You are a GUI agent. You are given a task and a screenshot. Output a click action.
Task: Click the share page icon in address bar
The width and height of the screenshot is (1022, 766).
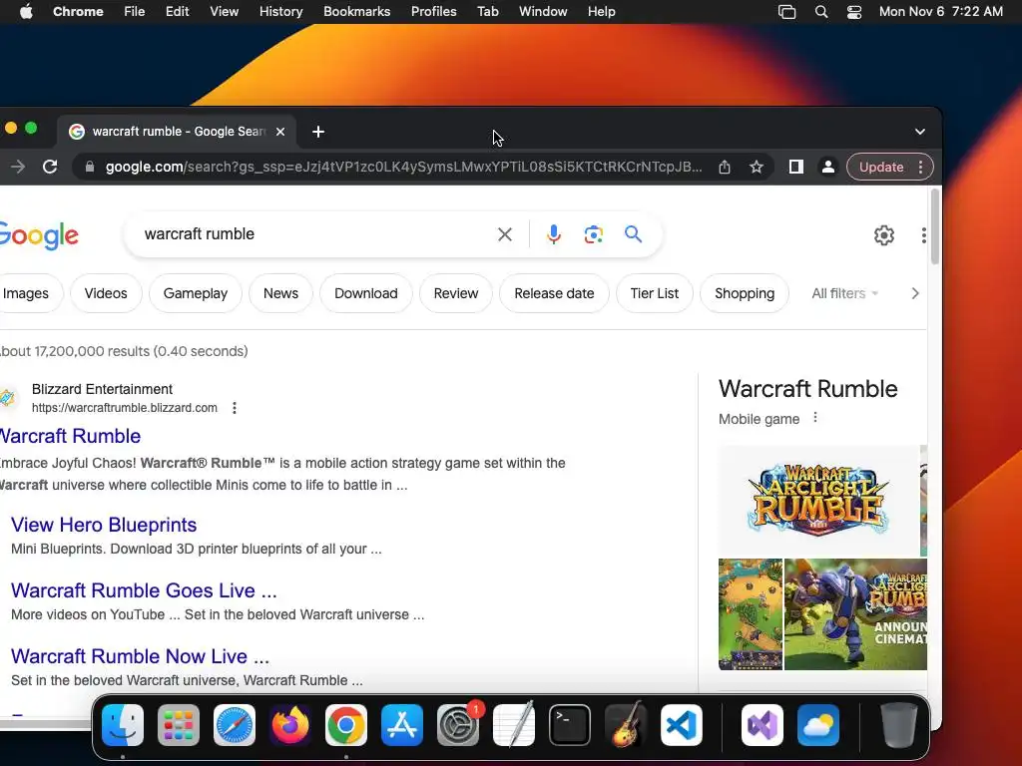[x=725, y=167]
